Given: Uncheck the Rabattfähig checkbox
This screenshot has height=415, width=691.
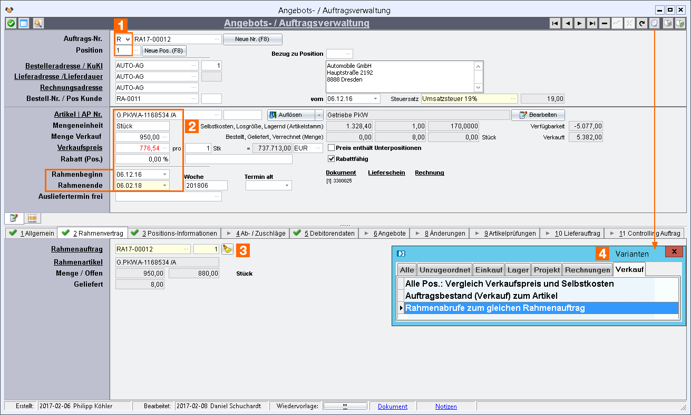Looking at the screenshot, I should pyautogui.click(x=332, y=158).
